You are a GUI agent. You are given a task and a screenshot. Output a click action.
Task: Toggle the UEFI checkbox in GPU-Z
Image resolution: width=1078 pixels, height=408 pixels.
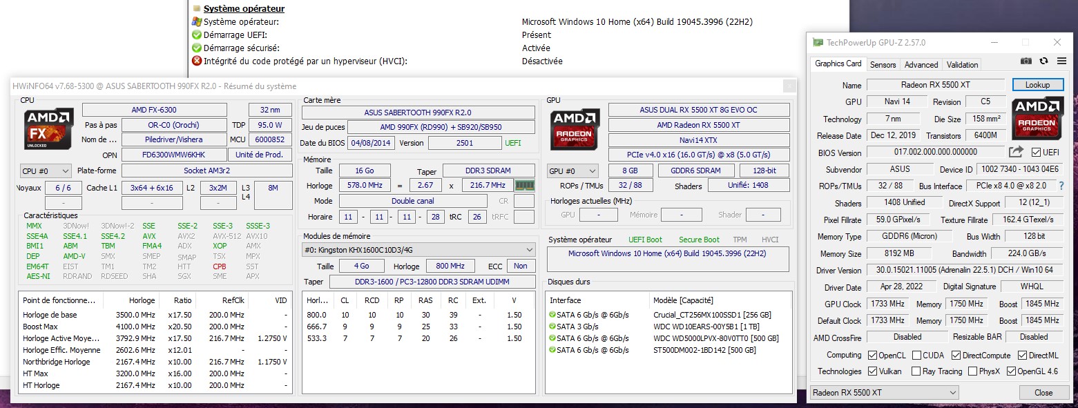click(x=1036, y=152)
